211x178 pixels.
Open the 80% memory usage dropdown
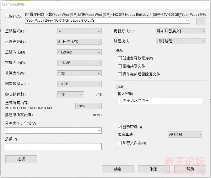tap(88, 106)
